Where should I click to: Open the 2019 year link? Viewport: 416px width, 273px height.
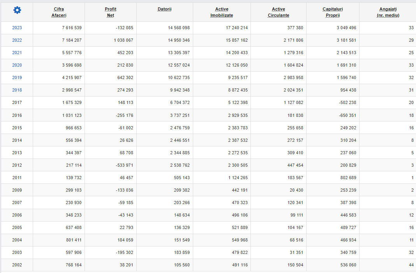point(17,77)
